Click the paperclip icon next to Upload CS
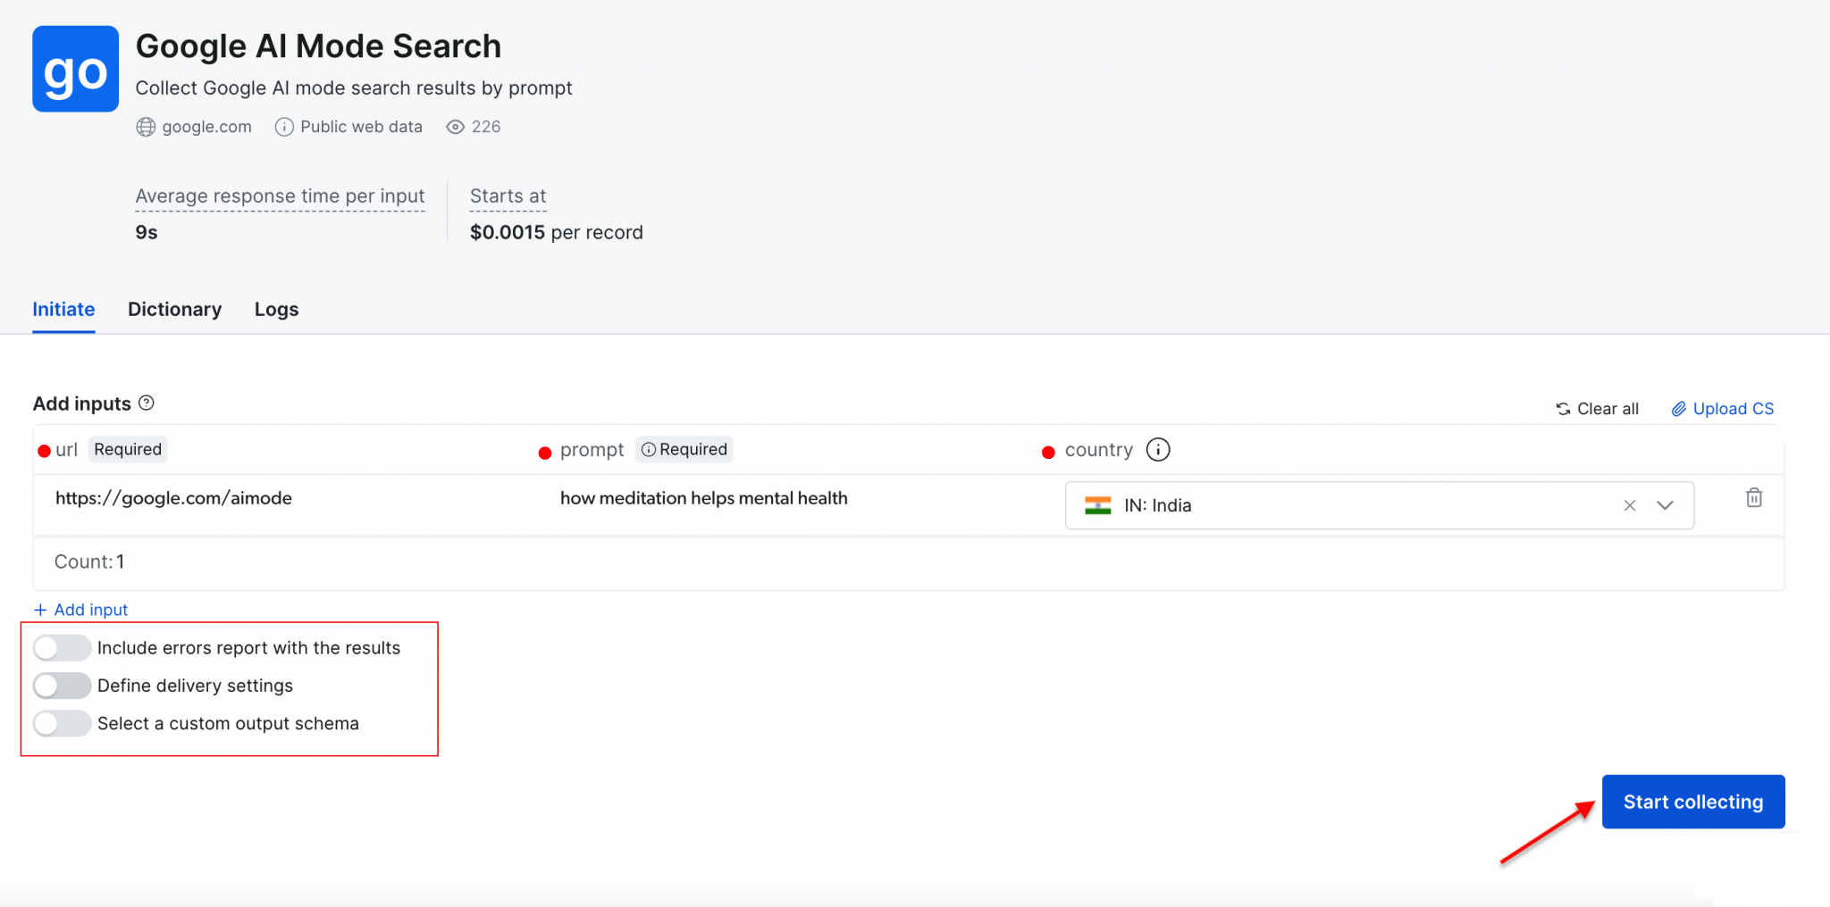The width and height of the screenshot is (1830, 907). tap(1678, 408)
